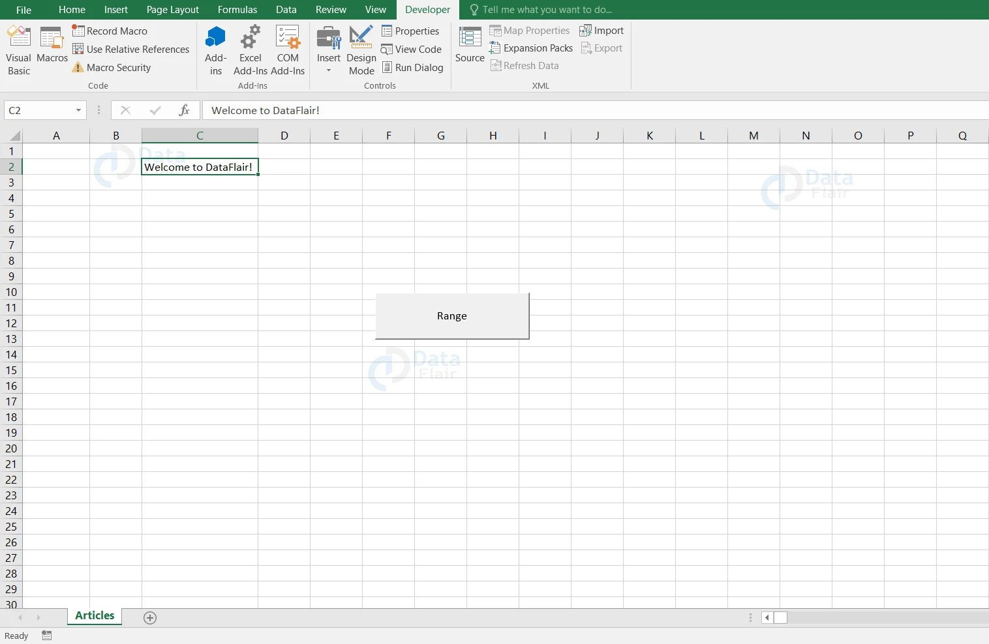Image resolution: width=989 pixels, height=644 pixels.
Task: Open COM Add-Ins
Action: click(288, 49)
